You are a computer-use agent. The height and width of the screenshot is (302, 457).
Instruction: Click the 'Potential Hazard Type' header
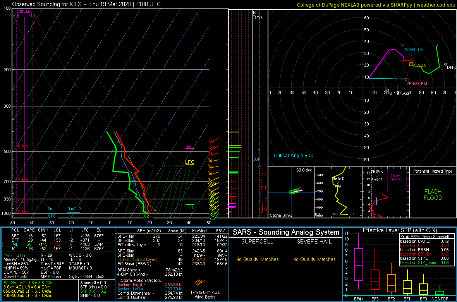[x=433, y=171]
